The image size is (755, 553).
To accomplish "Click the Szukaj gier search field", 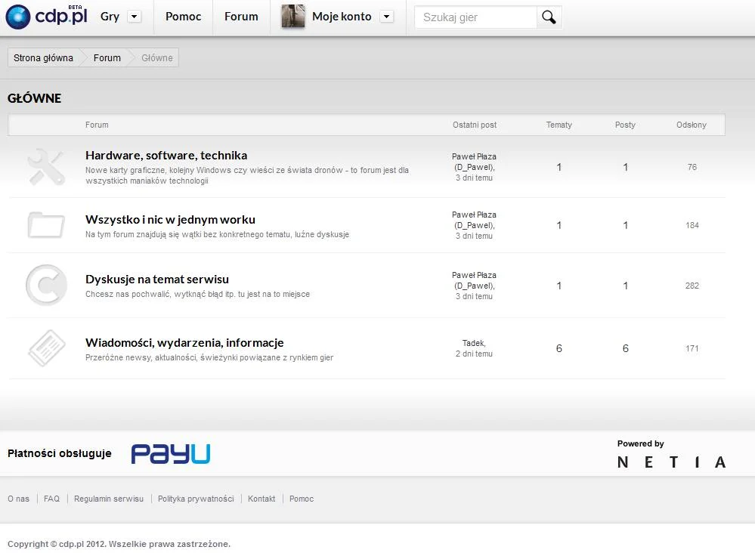I will coord(475,17).
